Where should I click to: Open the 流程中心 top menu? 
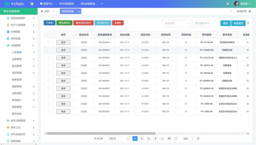(46, 4)
